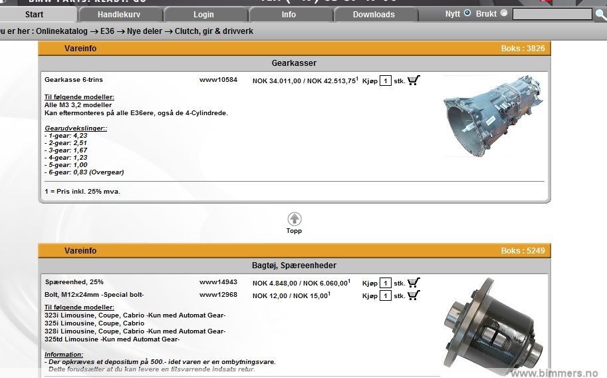Click the Spæreenhed, 25% product name
Image resolution: width=607 pixels, height=378 pixels.
point(74,282)
